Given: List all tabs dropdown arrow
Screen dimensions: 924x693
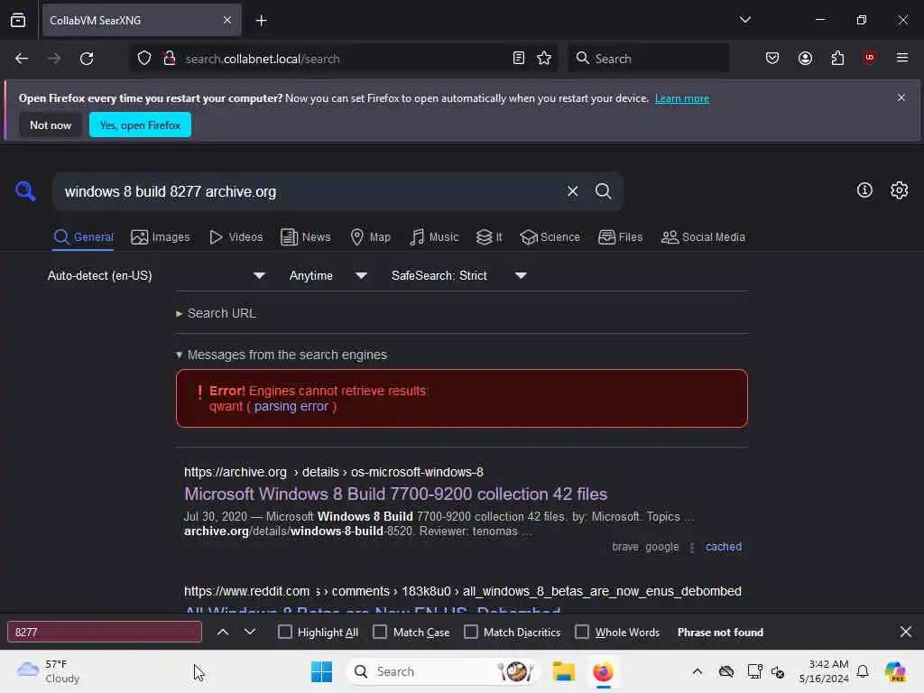Looking at the screenshot, I should click(744, 20).
